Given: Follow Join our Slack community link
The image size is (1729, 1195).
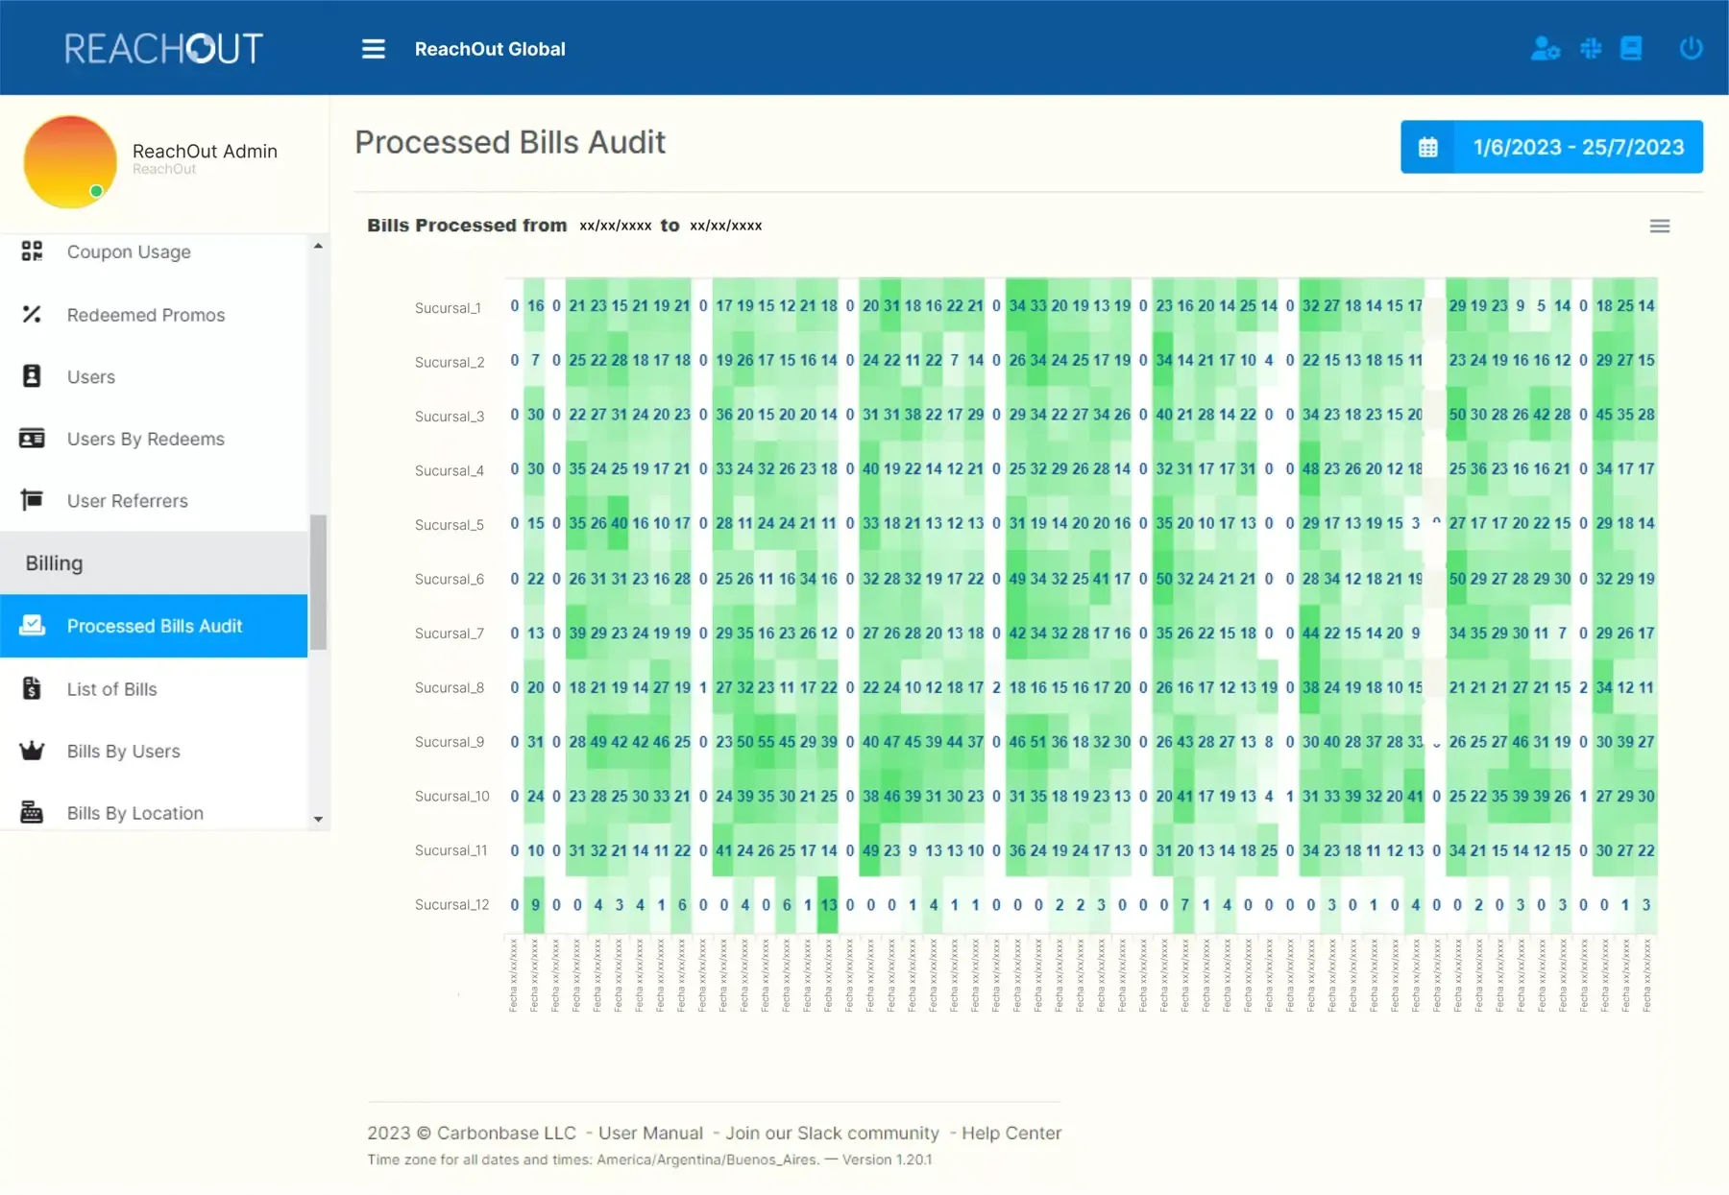Looking at the screenshot, I should tap(832, 1133).
